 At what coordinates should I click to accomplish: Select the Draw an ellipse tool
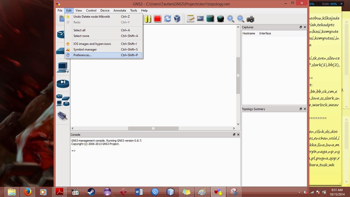[x=220, y=19]
